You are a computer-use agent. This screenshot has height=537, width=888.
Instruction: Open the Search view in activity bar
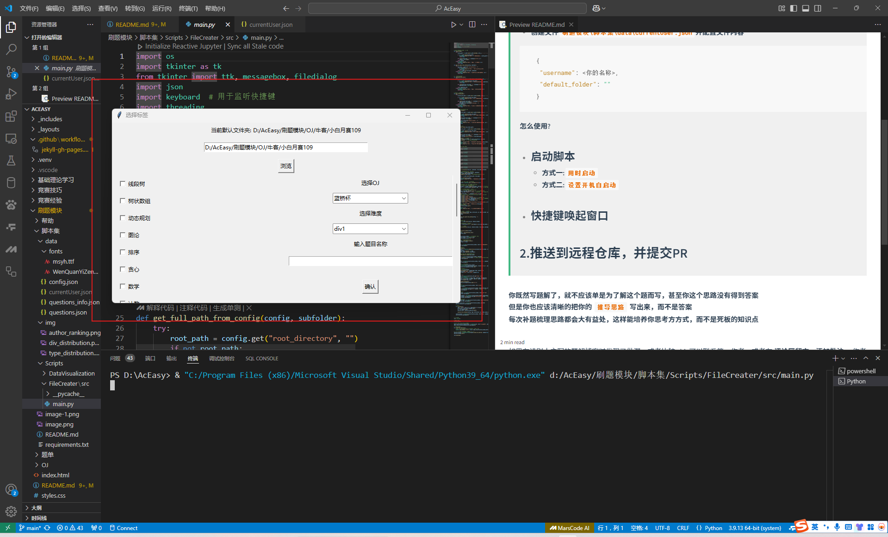point(11,49)
